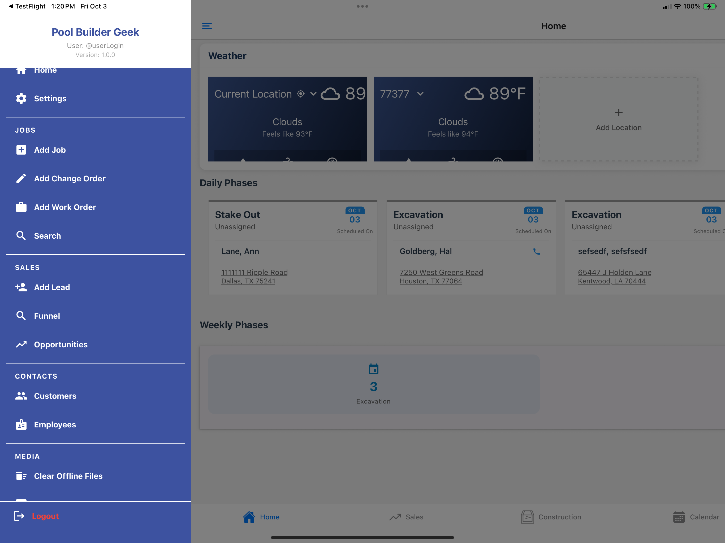The height and width of the screenshot is (543, 725).
Task: Tap the Pool Builder Geek title
Action: pyautogui.click(x=95, y=32)
